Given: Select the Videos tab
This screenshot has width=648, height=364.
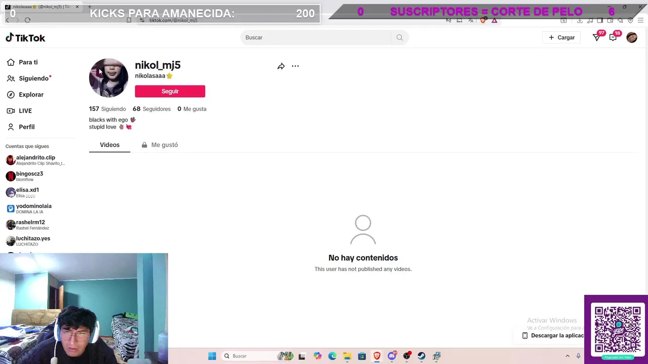Looking at the screenshot, I should [109, 145].
